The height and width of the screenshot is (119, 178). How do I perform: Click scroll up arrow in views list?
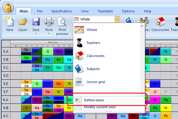[x=142, y=26]
